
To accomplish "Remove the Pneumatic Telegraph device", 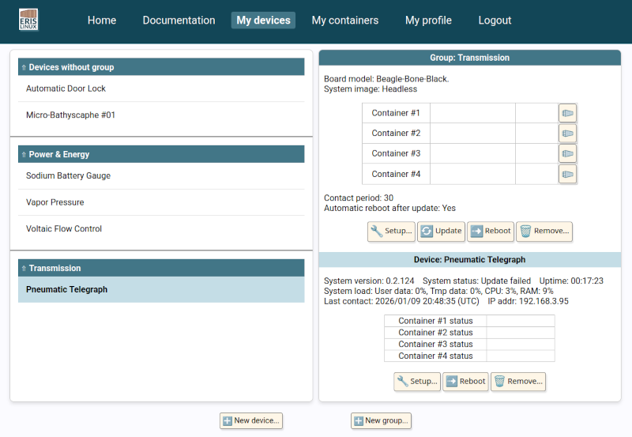I will [518, 381].
